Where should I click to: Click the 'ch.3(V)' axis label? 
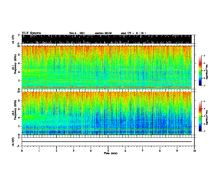[14, 142]
